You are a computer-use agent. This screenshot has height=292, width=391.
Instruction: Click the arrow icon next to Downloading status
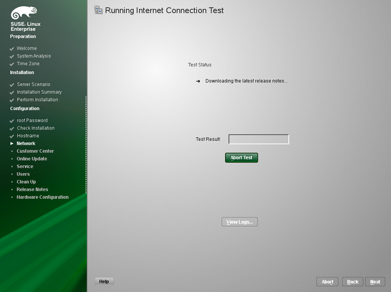[198, 81]
